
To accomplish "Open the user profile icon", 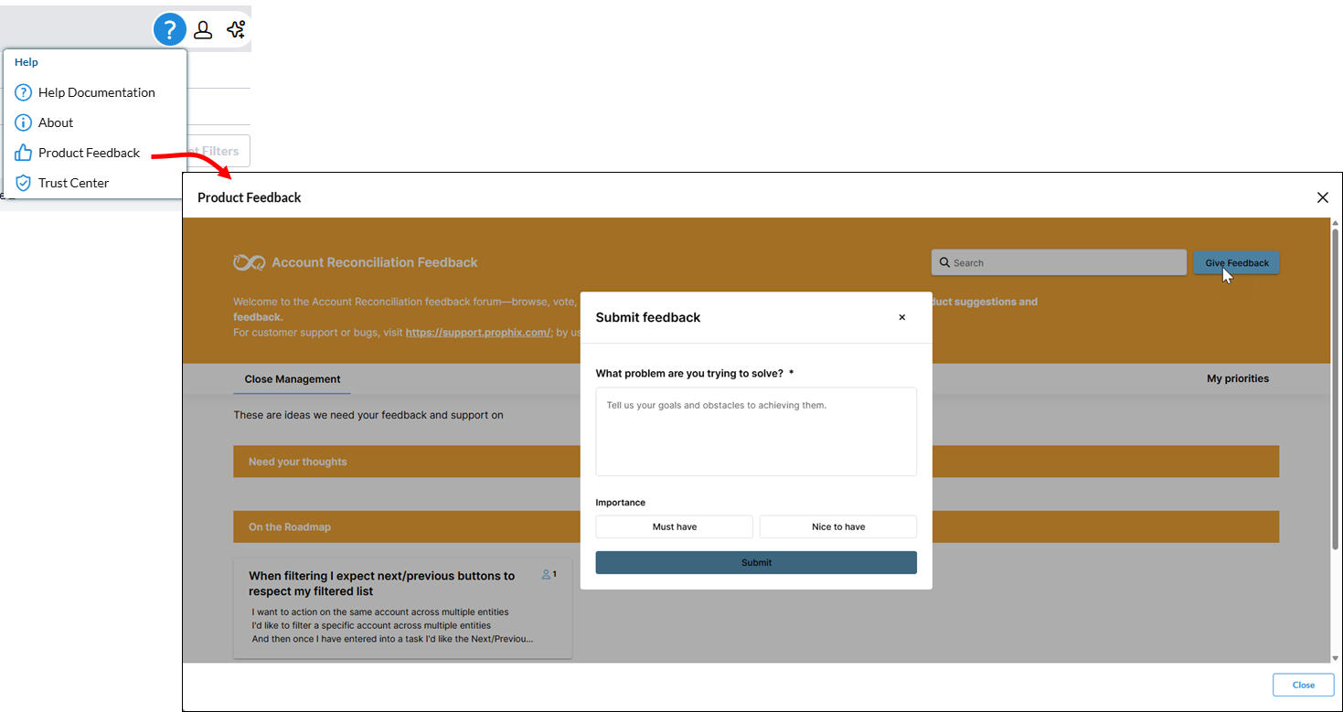I will (203, 29).
